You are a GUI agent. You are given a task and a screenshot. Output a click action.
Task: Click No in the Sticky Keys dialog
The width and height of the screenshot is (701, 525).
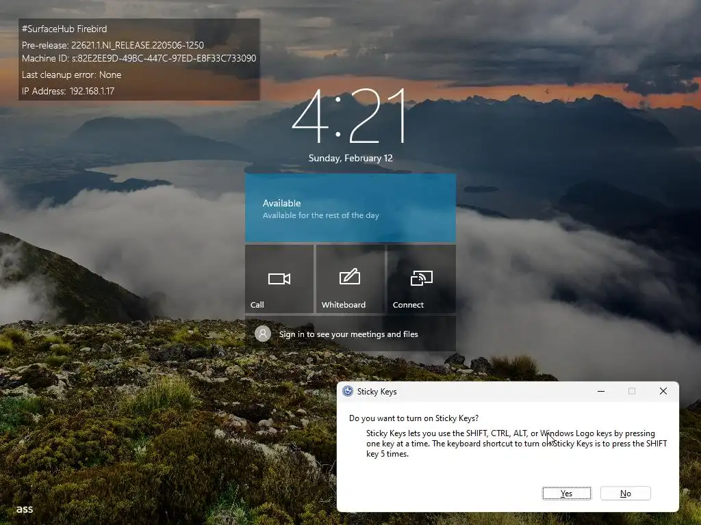click(x=626, y=494)
